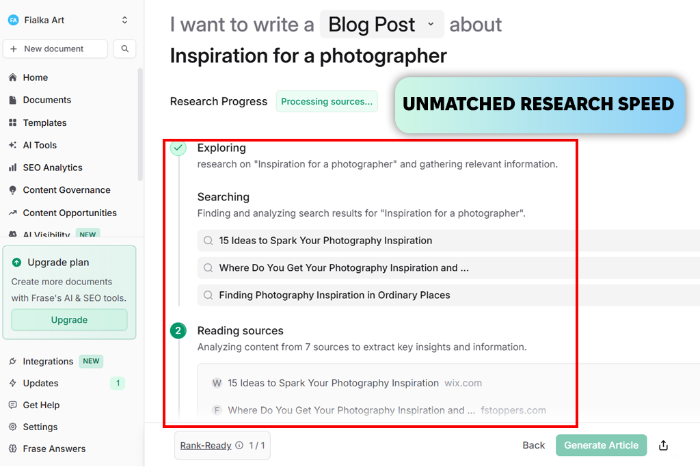Click the Back button

[533, 445]
